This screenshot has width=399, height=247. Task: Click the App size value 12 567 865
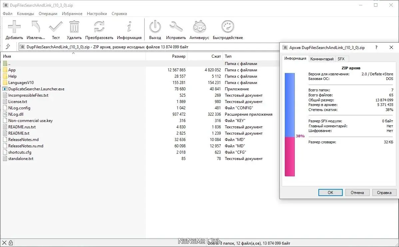(x=176, y=70)
